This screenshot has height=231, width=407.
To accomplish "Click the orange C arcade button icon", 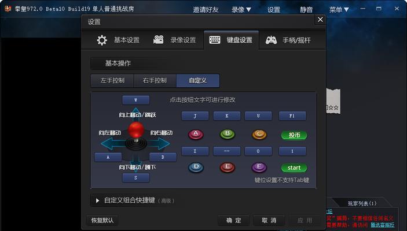I will (259, 135).
